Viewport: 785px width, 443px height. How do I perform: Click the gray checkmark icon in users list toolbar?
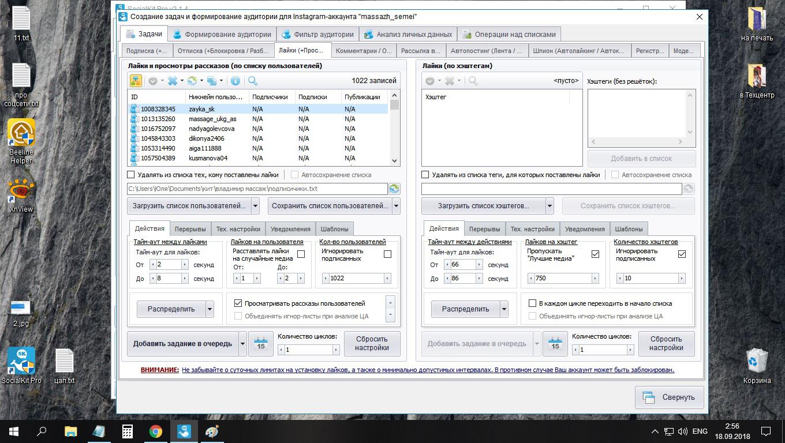[x=153, y=81]
